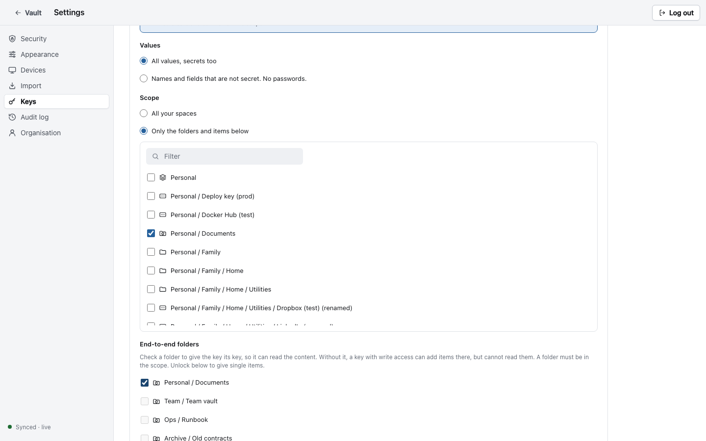Click the magnifier icon in Filter box
The width and height of the screenshot is (706, 441).
click(155, 156)
